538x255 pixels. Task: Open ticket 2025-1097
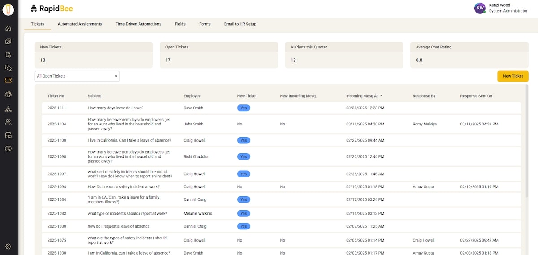tap(56, 174)
